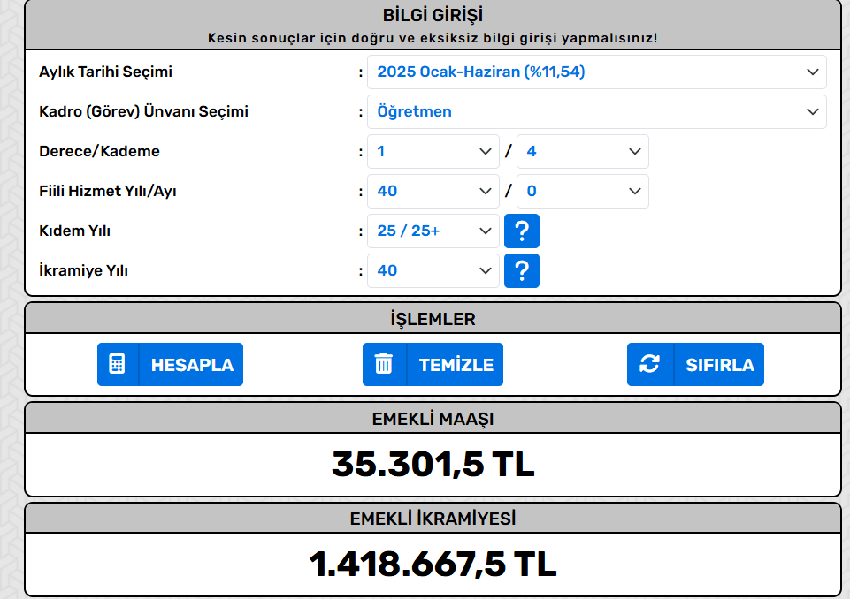Open the Aylık Tarihi Seçimi dropdown
Viewport: 850px width, 599px height.
[596, 72]
